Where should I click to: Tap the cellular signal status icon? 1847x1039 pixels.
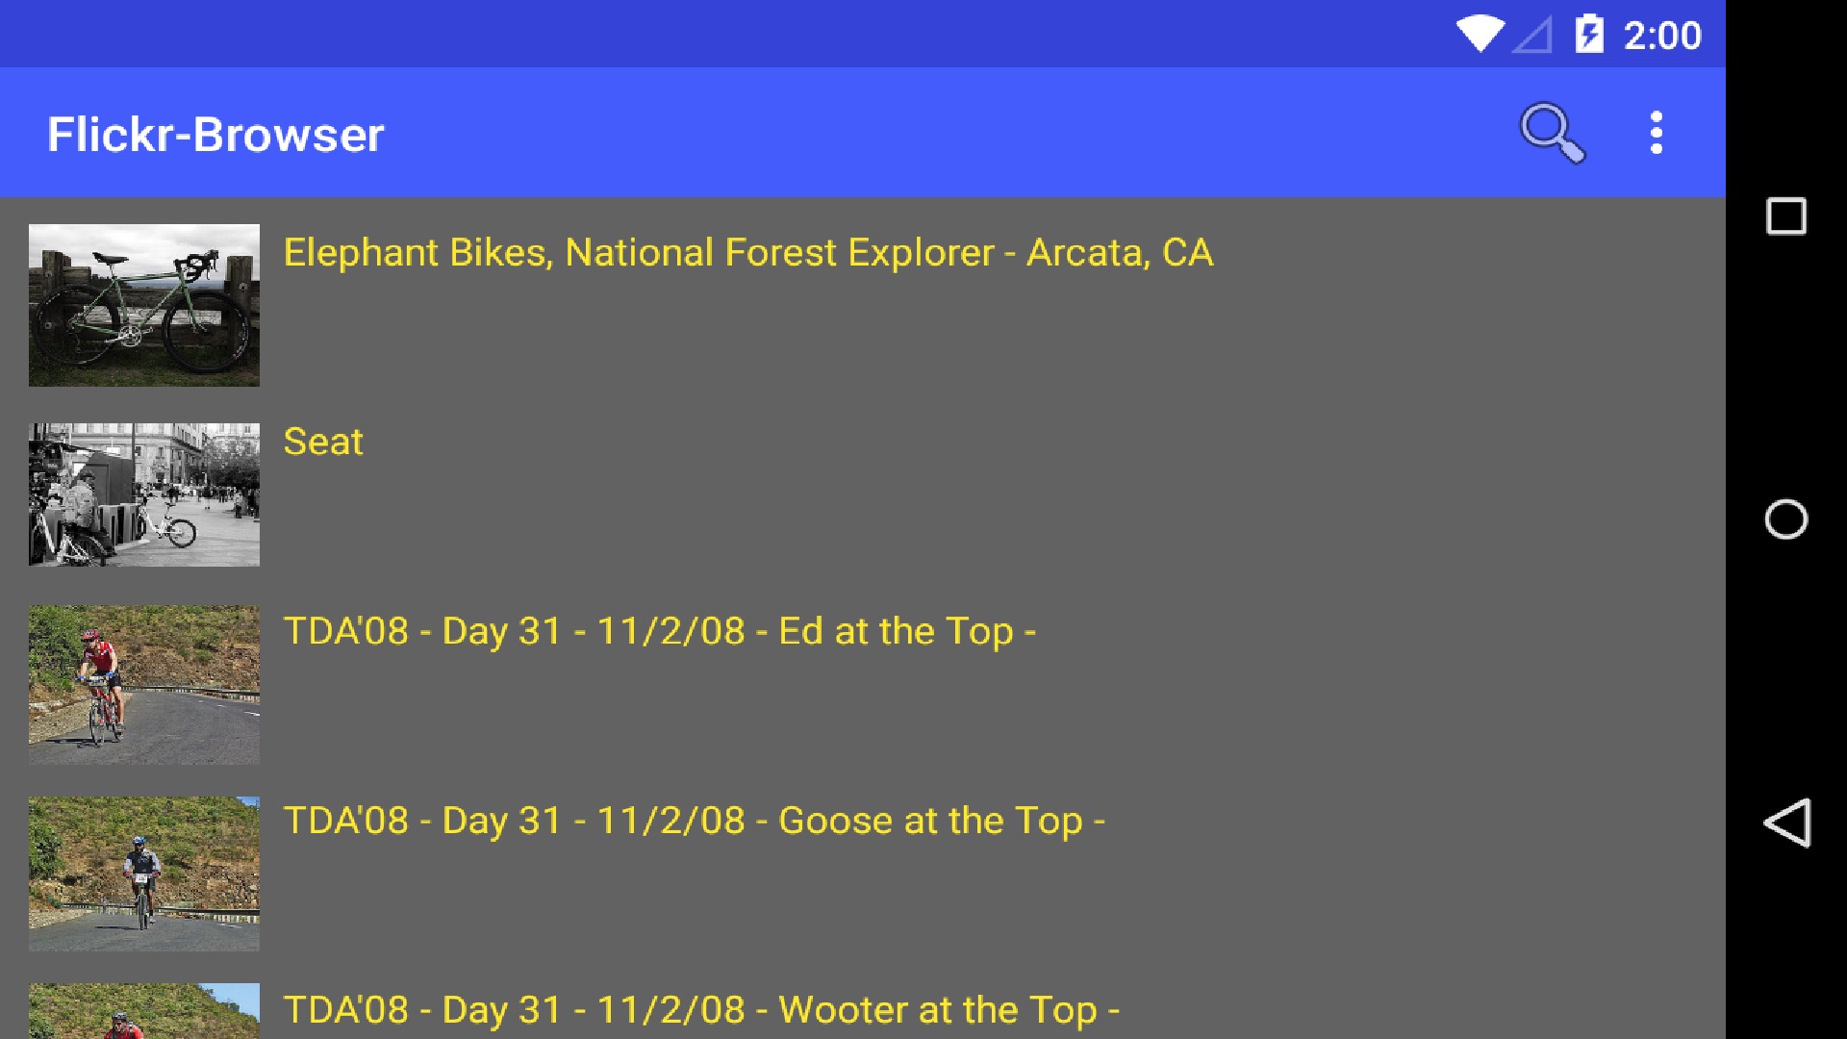pyautogui.click(x=1532, y=36)
